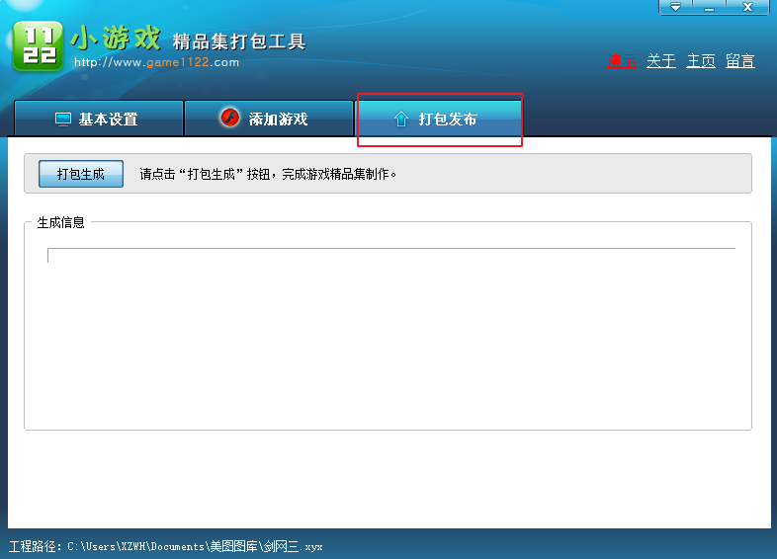Close the packaging tool window
This screenshot has height=559, width=777.
(747, 7)
